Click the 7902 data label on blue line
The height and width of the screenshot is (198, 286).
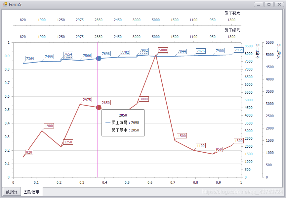(144, 50)
